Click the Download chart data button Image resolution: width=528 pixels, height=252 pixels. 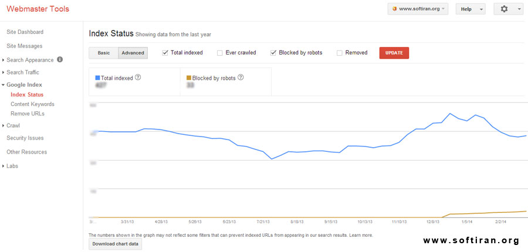(115, 244)
